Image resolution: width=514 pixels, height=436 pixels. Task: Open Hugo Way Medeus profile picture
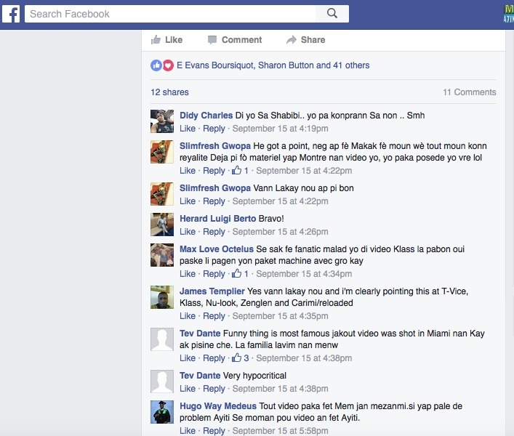click(162, 412)
